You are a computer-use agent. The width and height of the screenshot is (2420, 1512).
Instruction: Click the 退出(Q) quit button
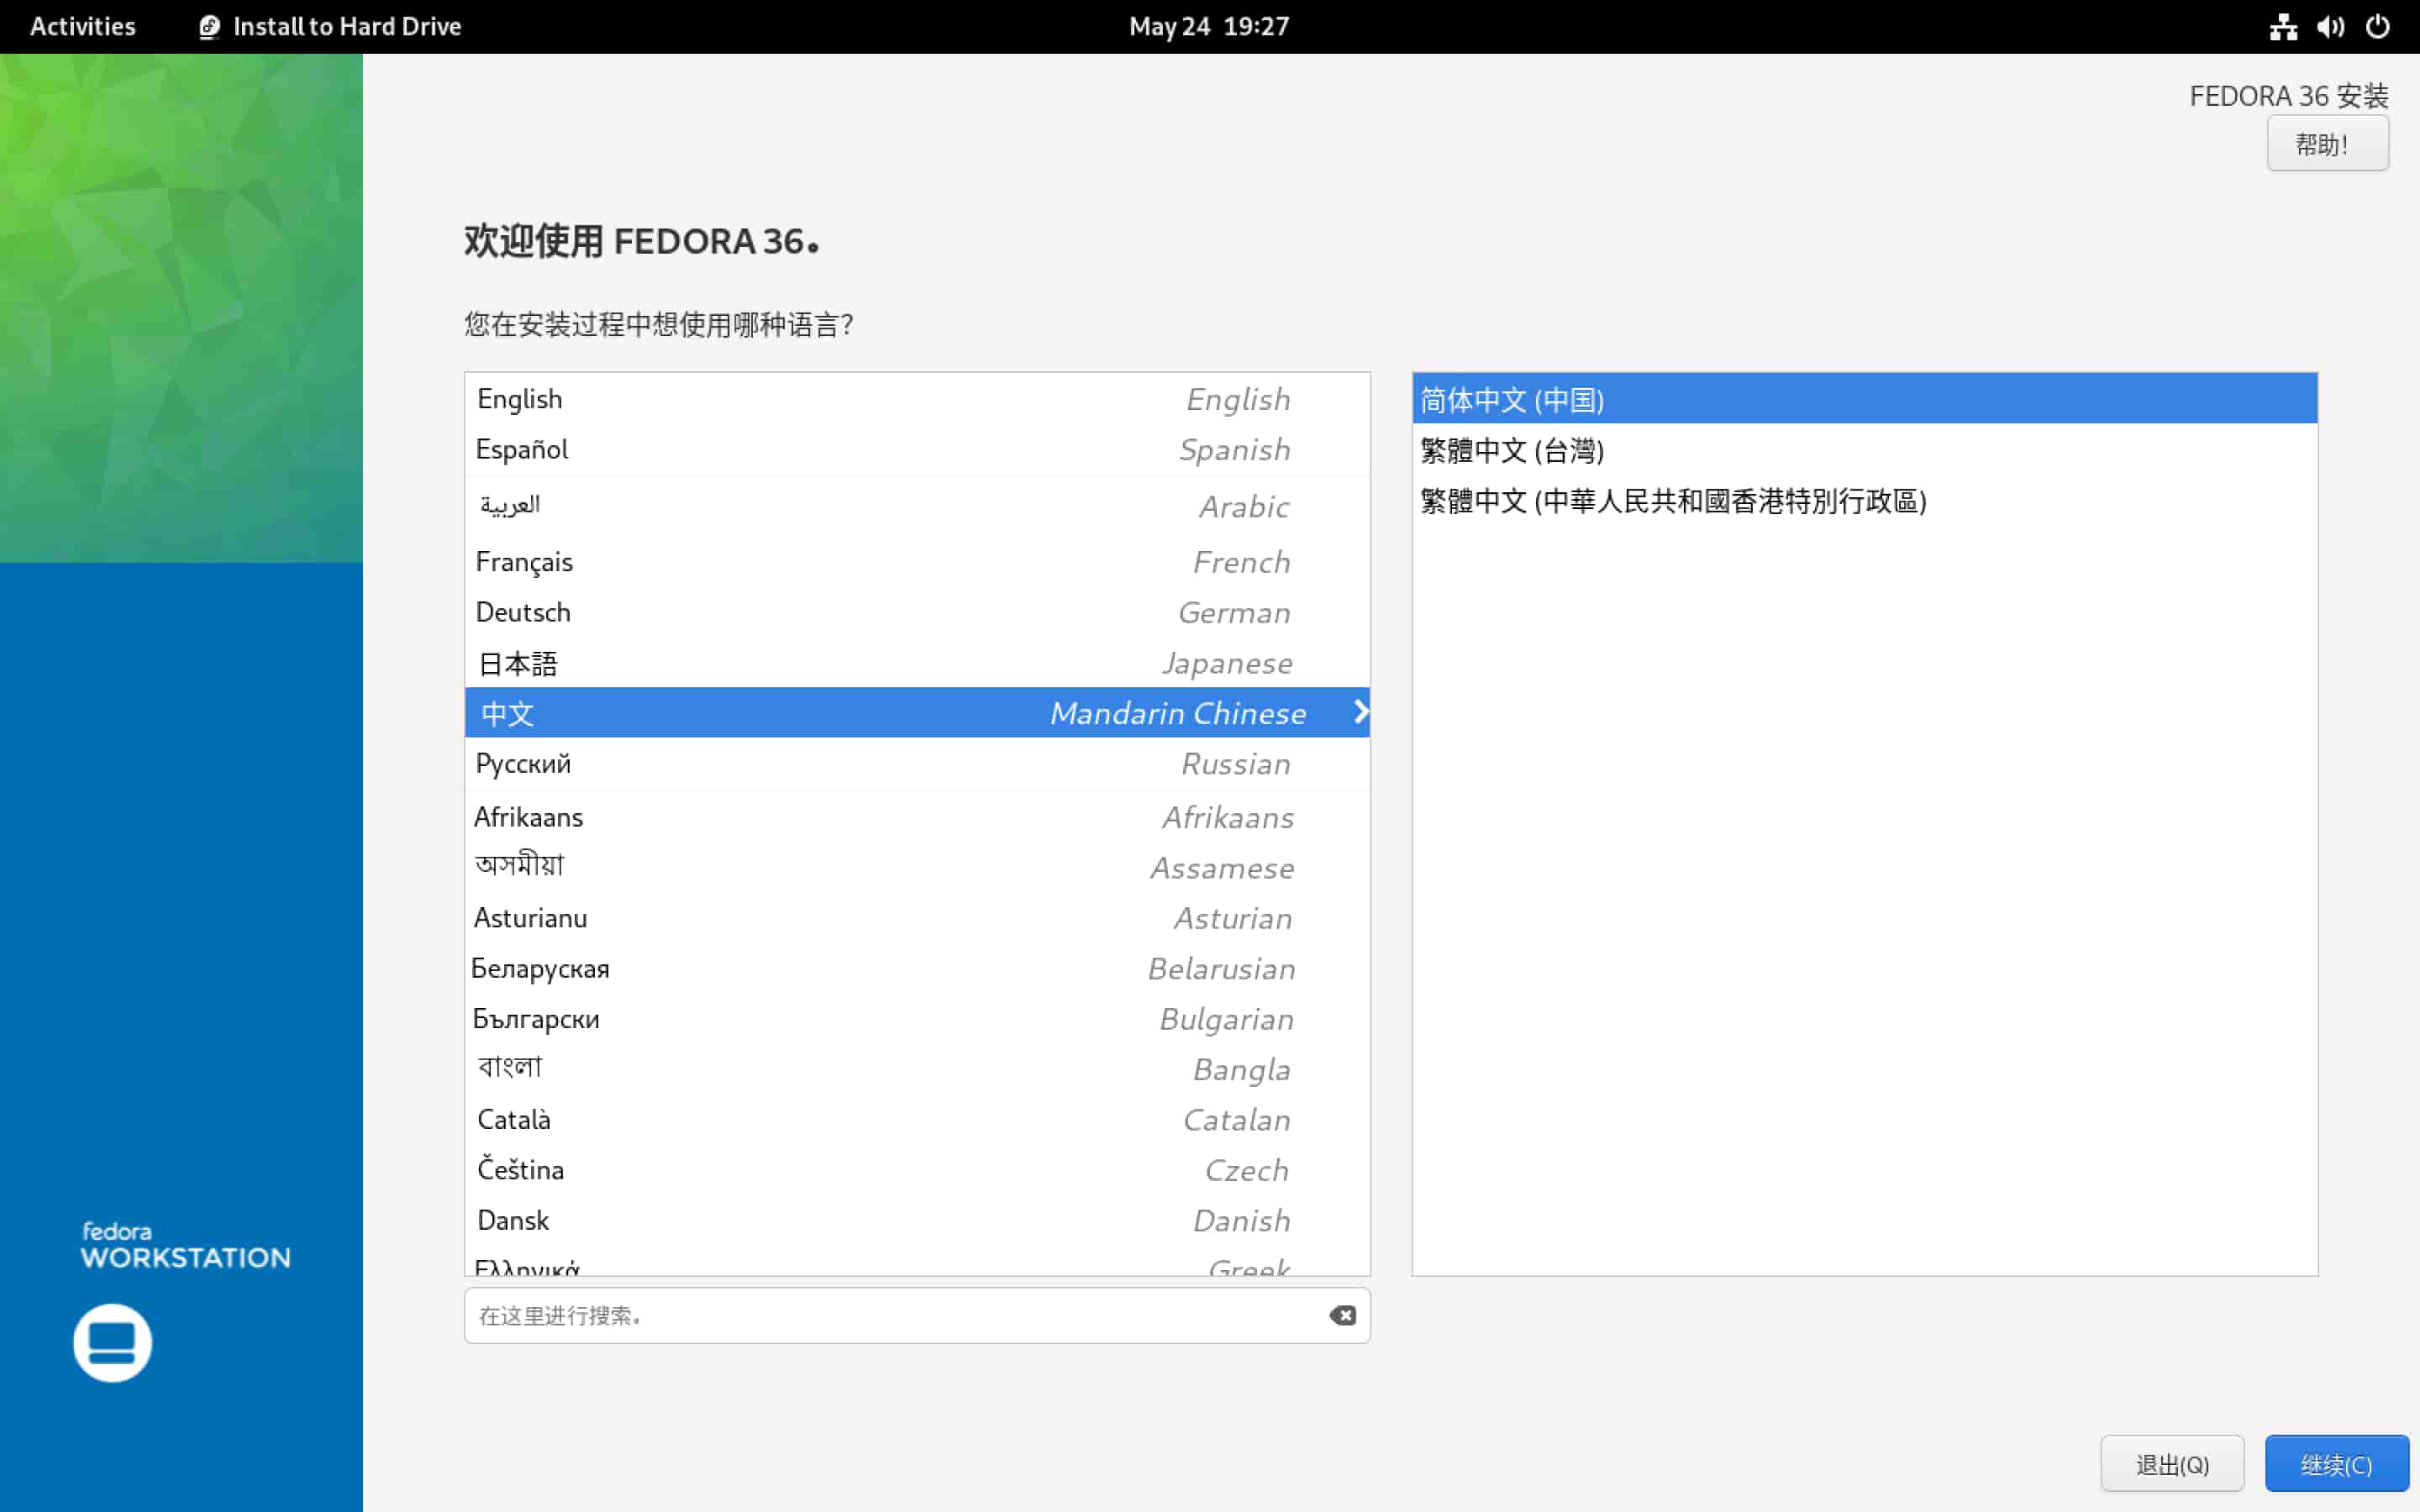2172,1464
